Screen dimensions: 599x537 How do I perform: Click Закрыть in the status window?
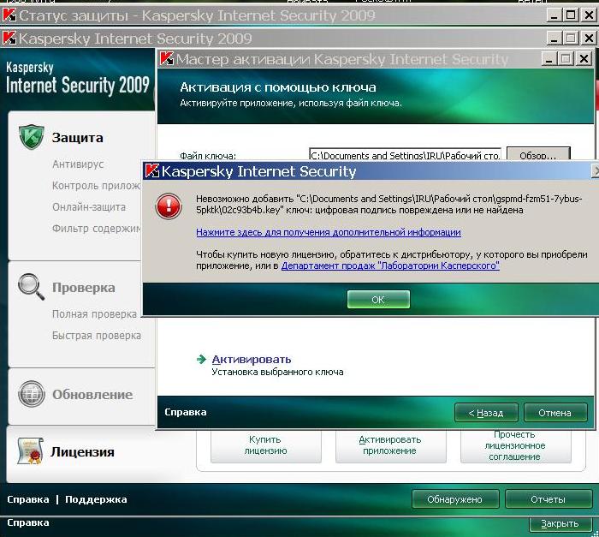pyautogui.click(x=560, y=523)
